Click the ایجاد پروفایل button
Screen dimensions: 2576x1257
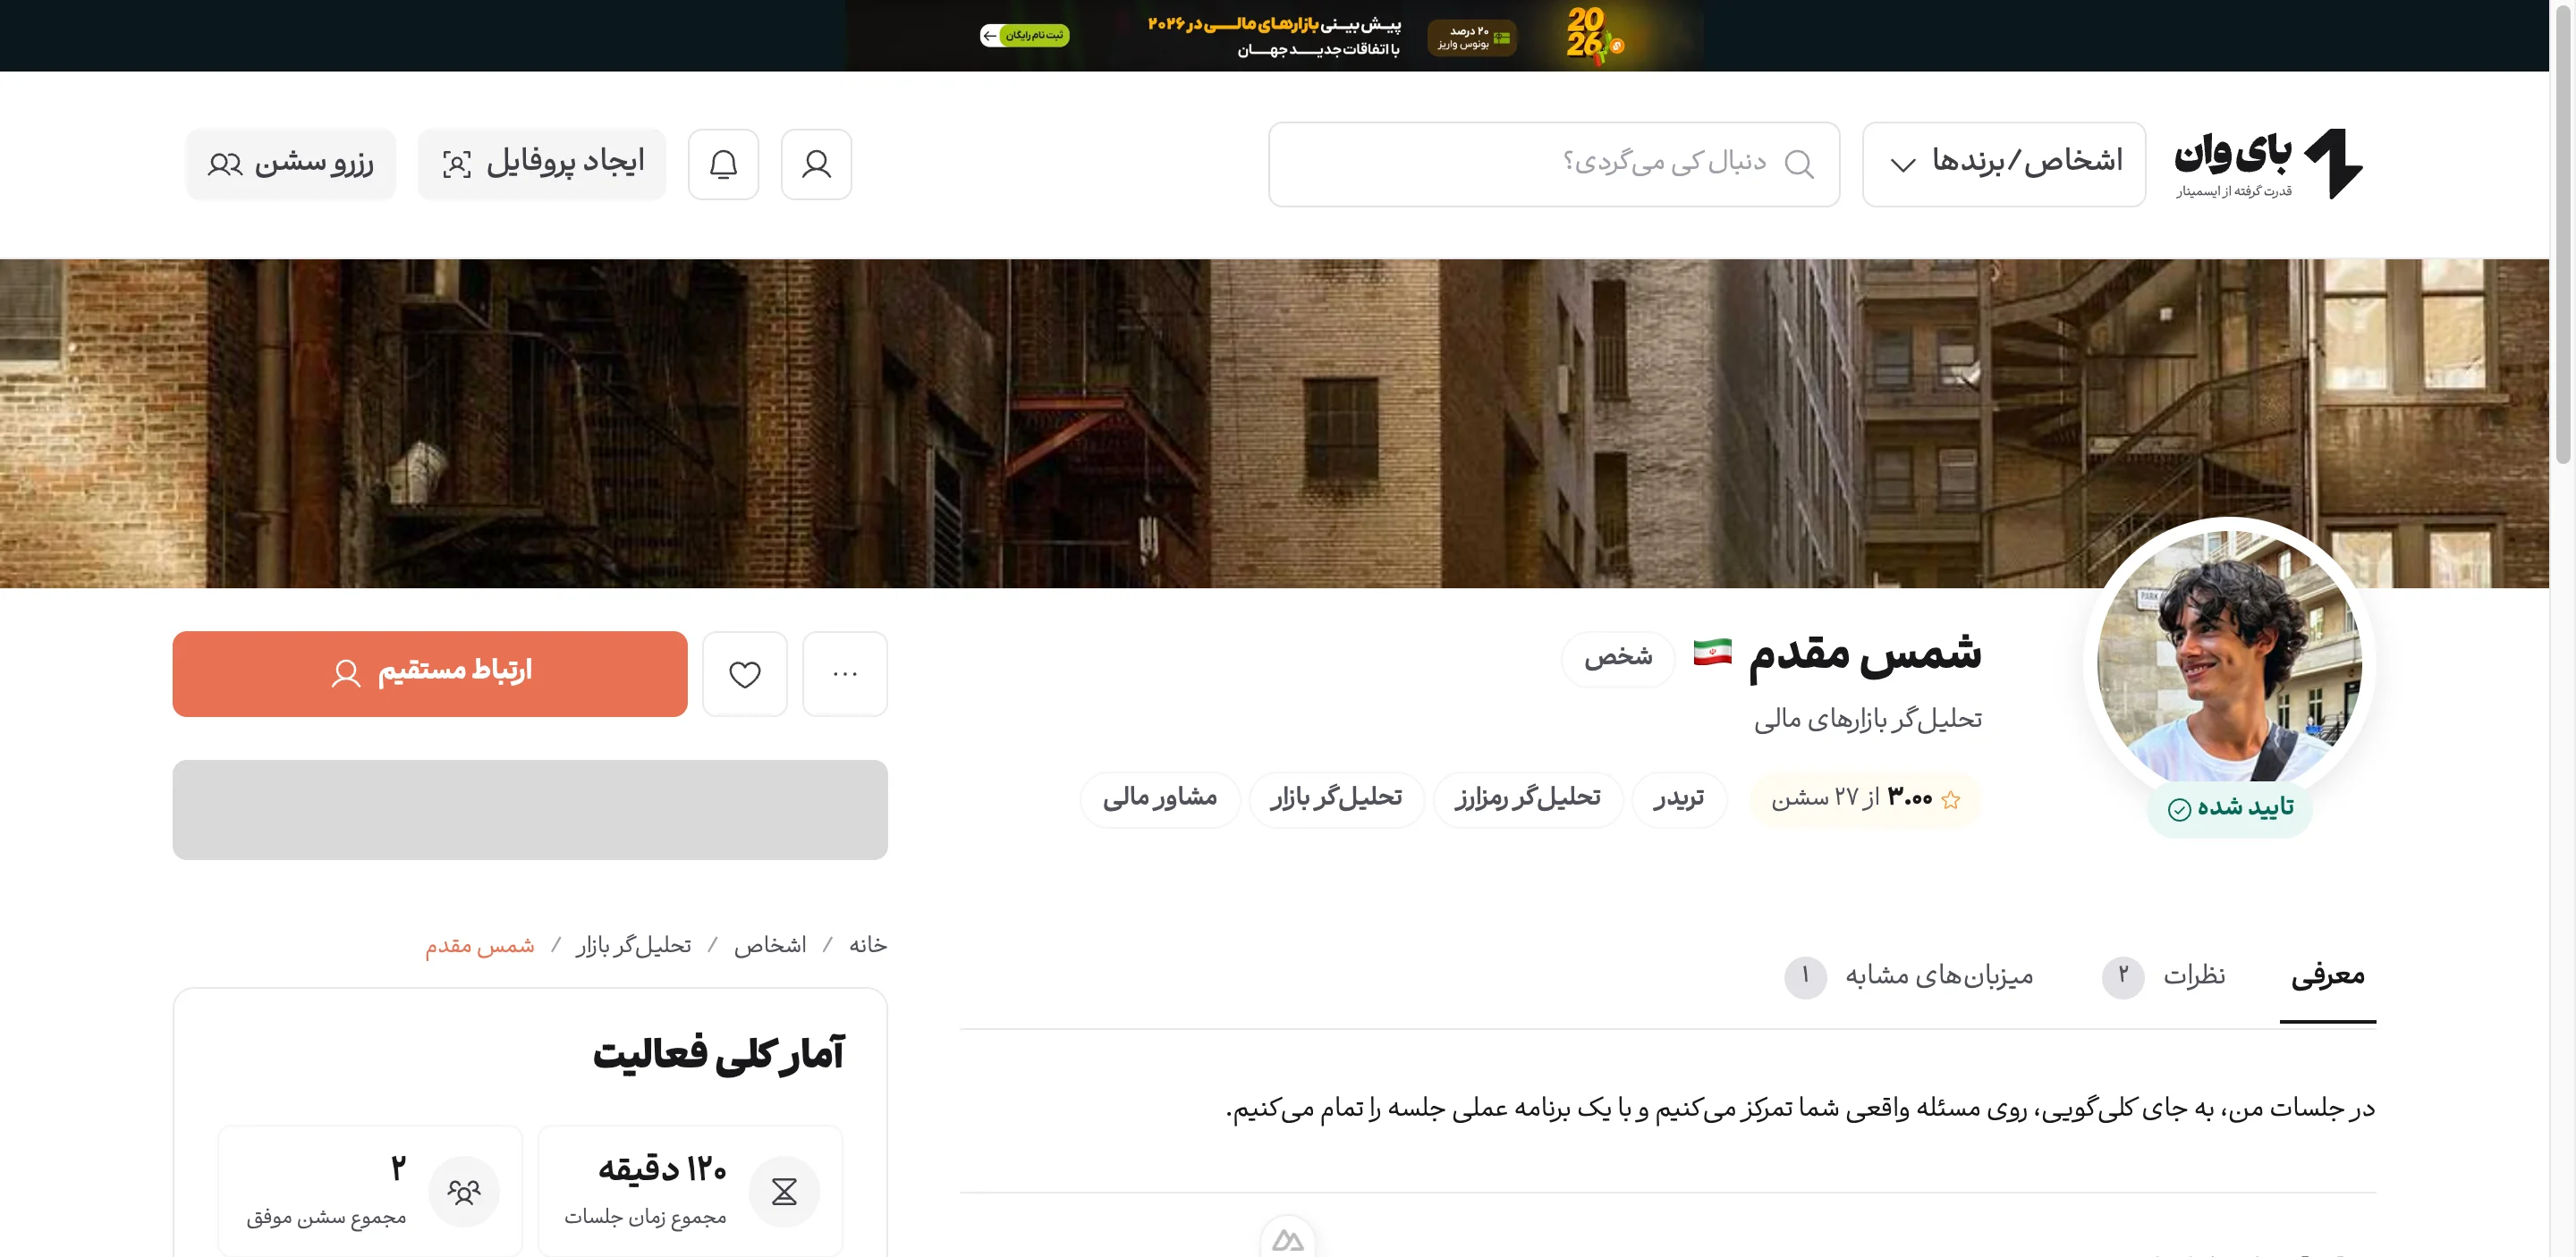point(542,164)
